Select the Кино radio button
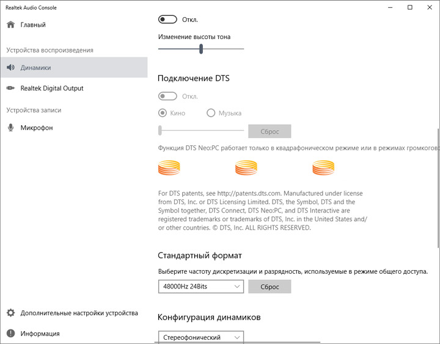 coord(163,113)
